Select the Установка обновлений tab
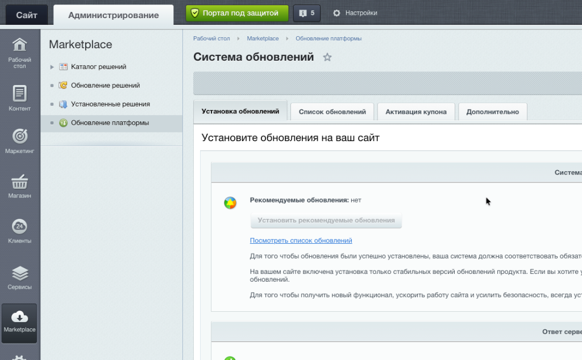The height and width of the screenshot is (360, 582). click(x=240, y=111)
